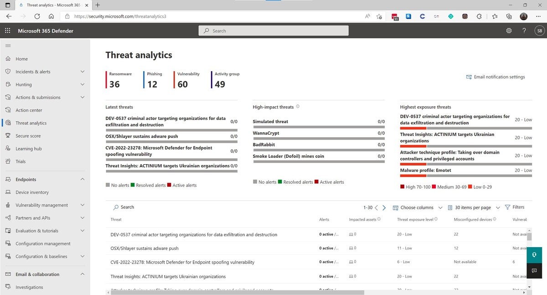Open the 30 items per page dropdown
547x295 pixels.
coord(474,207)
